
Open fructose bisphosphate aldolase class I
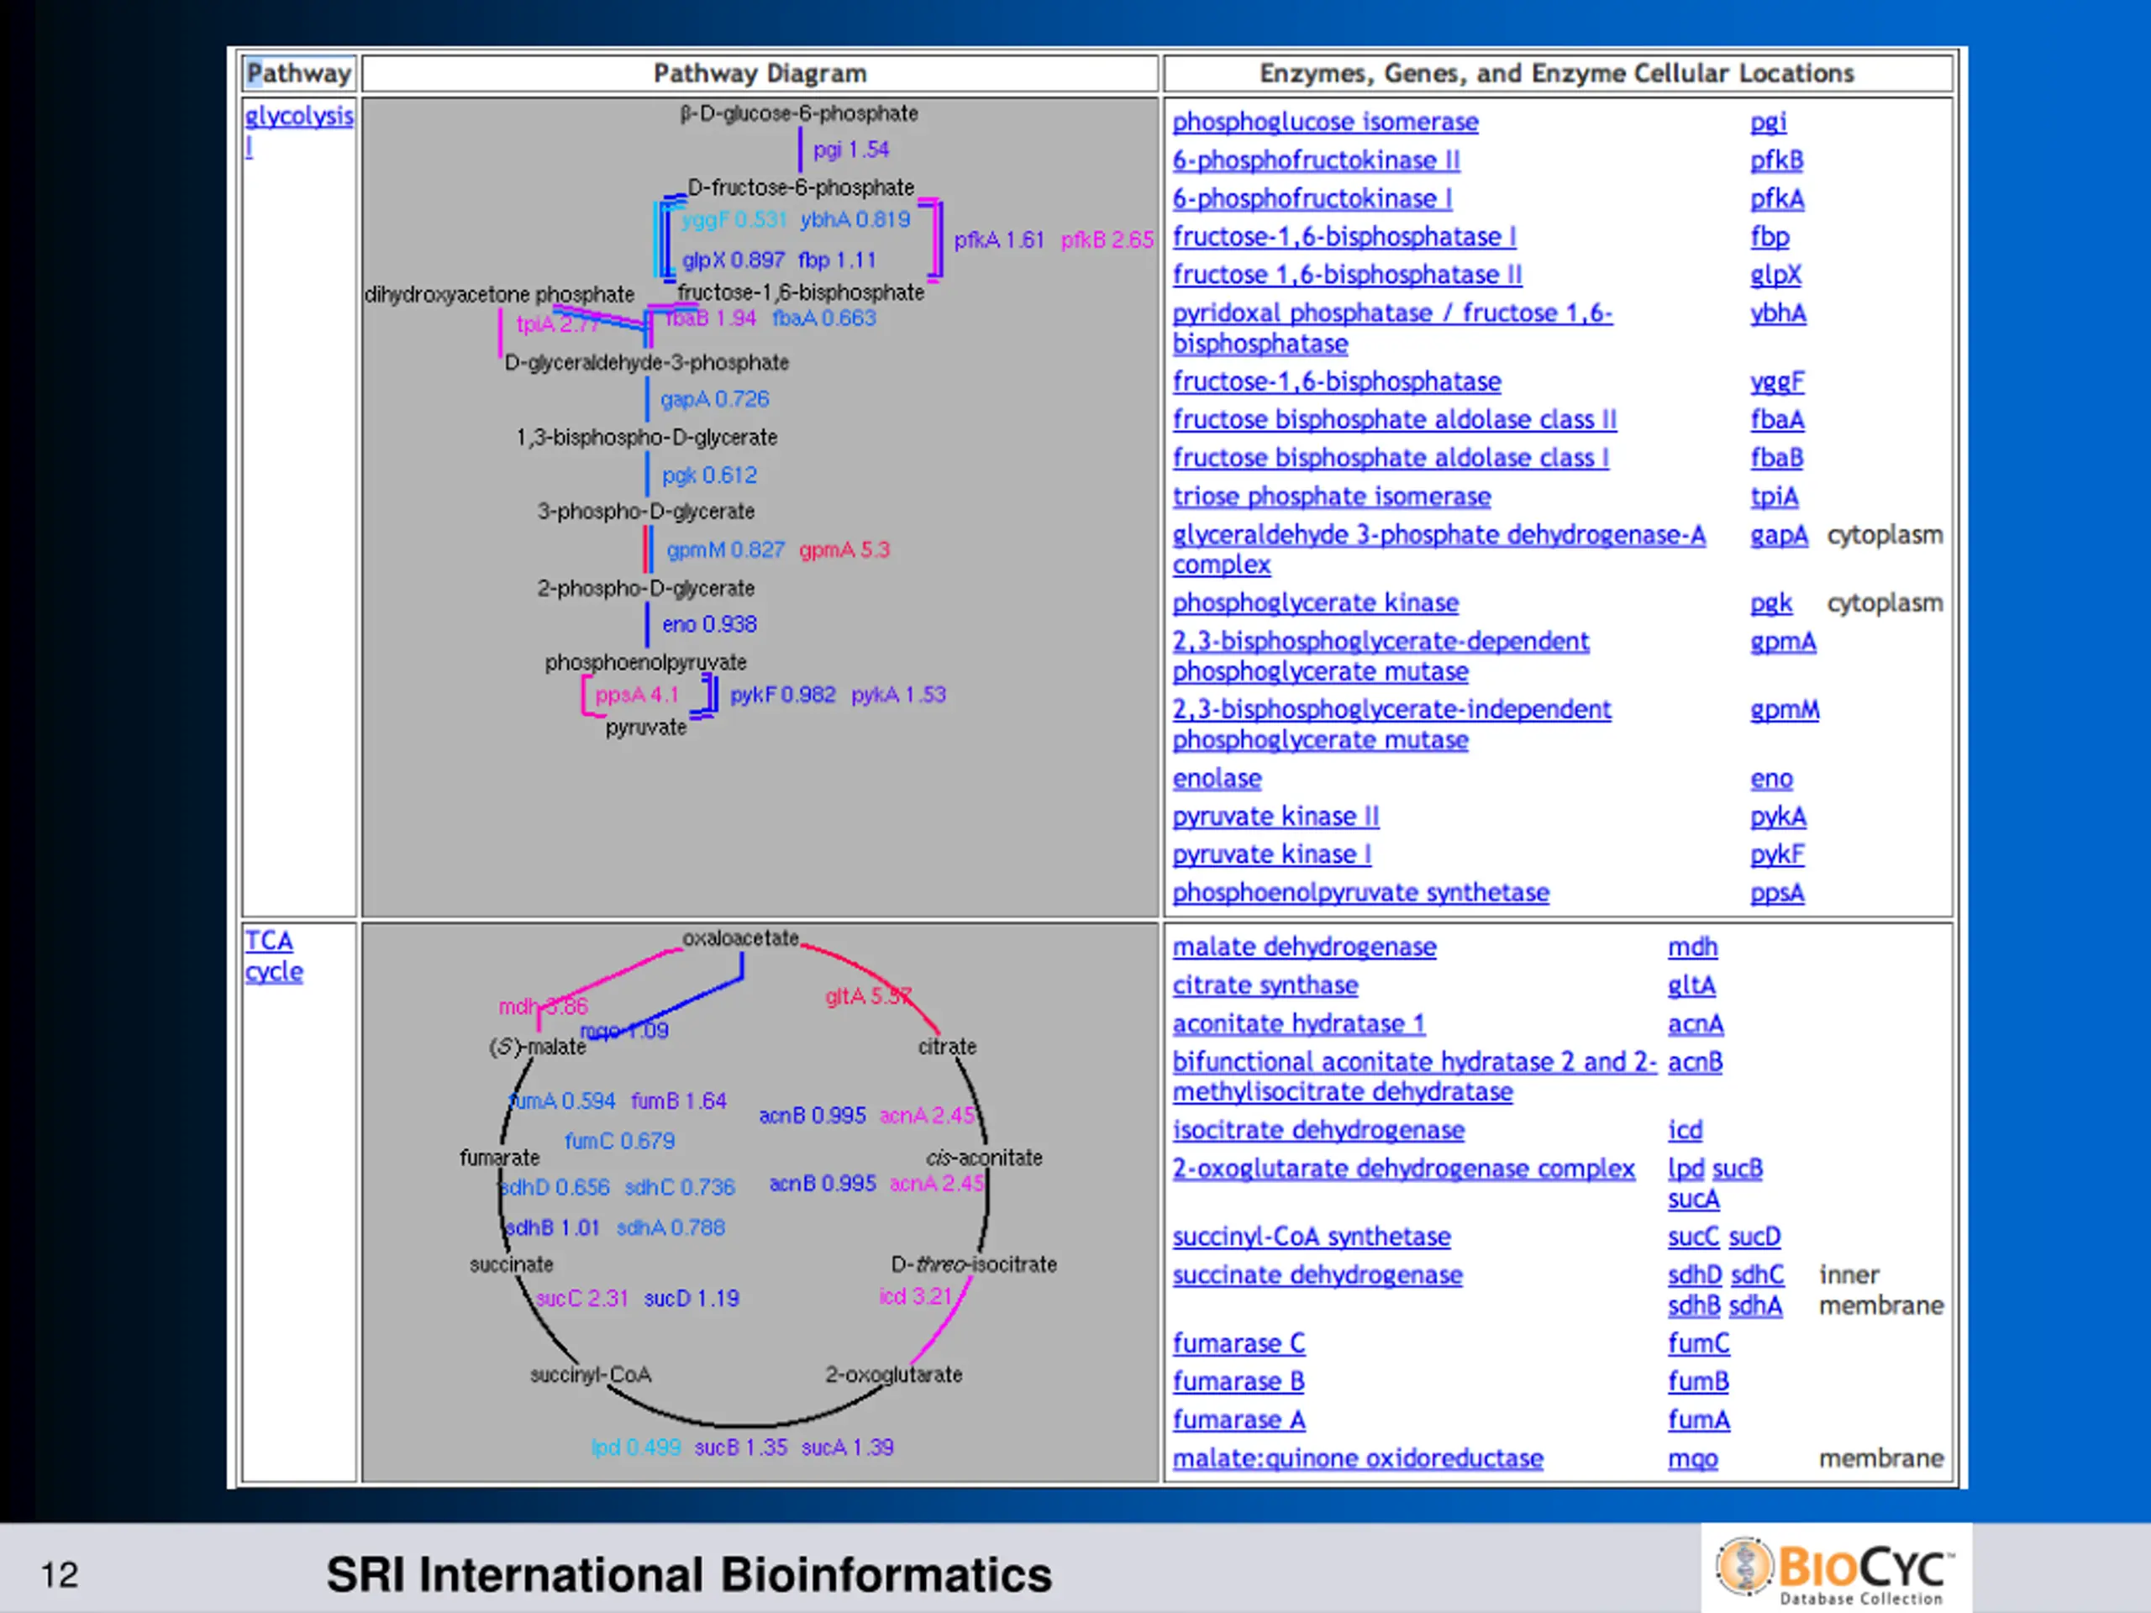coord(1391,457)
